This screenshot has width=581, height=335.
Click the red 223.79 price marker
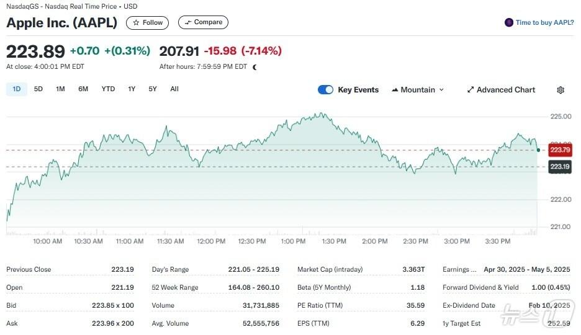pos(560,150)
